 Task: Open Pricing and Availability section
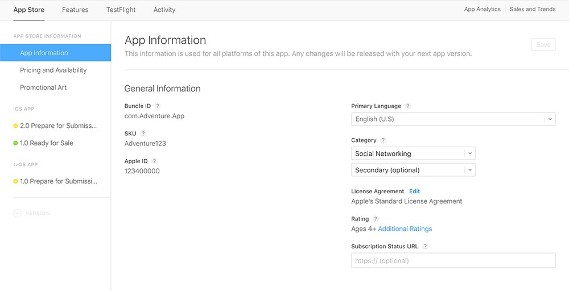pos(53,70)
